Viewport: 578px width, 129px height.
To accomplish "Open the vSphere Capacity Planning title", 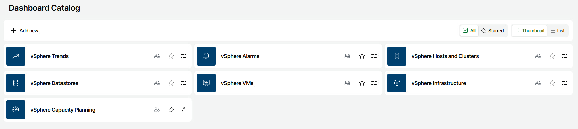I will coord(63,110).
